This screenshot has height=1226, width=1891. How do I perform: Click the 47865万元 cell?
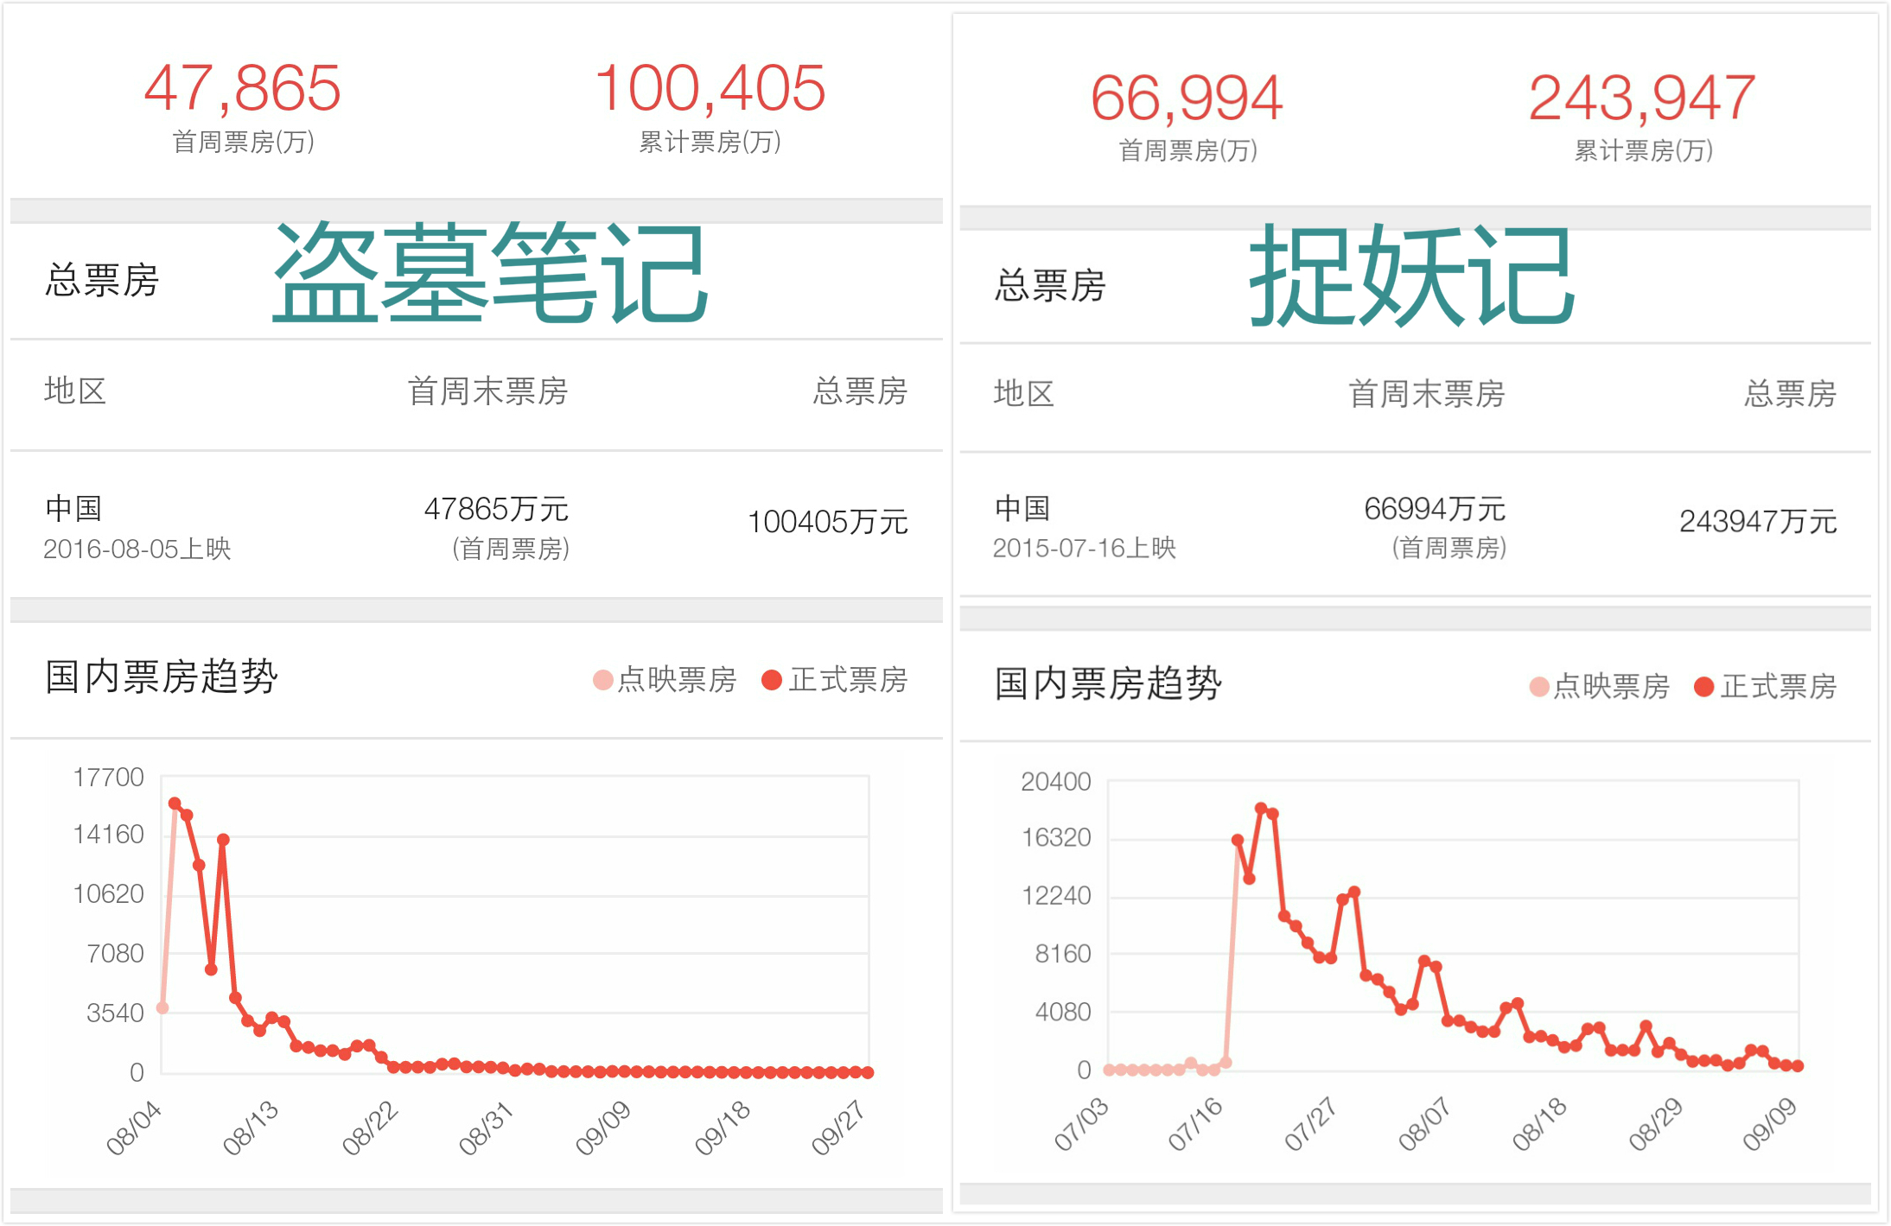pyautogui.click(x=496, y=510)
